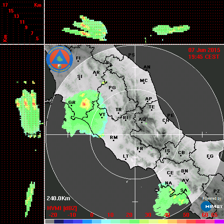The width and height of the screenshot is (224, 224).
Task: Click the '13' height label
Action: click(x=17, y=16)
